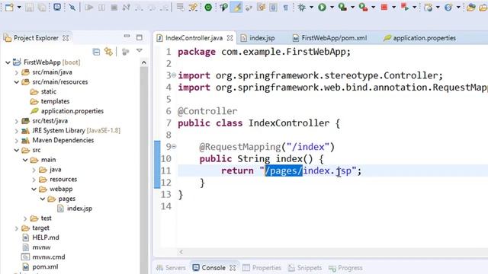Switch to IndexController.java editor tab

tap(194, 38)
